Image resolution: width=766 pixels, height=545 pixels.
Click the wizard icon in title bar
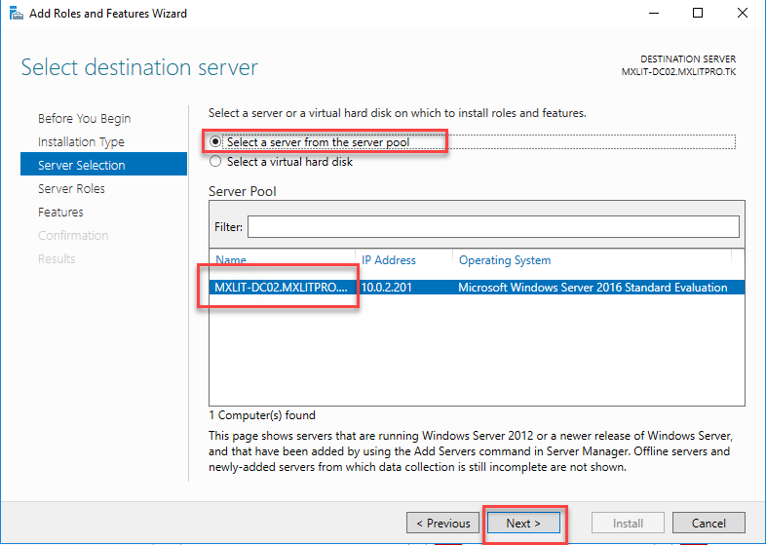15,14
